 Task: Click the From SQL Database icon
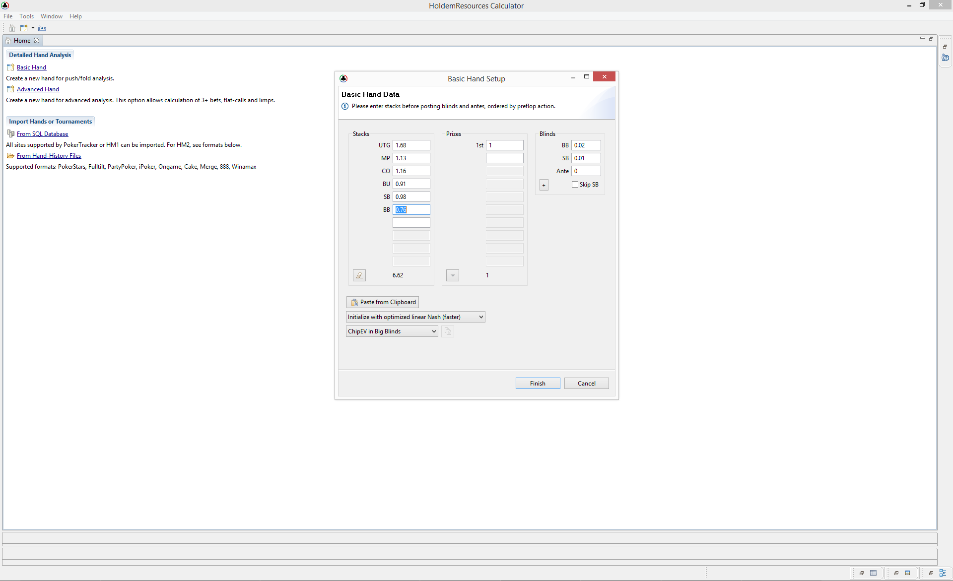pos(9,133)
